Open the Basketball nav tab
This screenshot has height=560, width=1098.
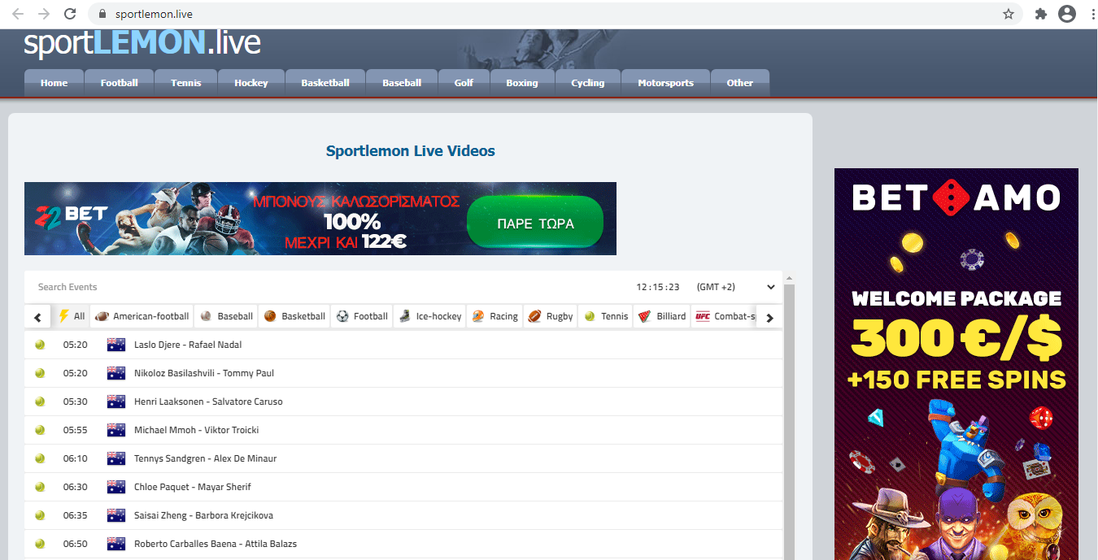pos(325,83)
